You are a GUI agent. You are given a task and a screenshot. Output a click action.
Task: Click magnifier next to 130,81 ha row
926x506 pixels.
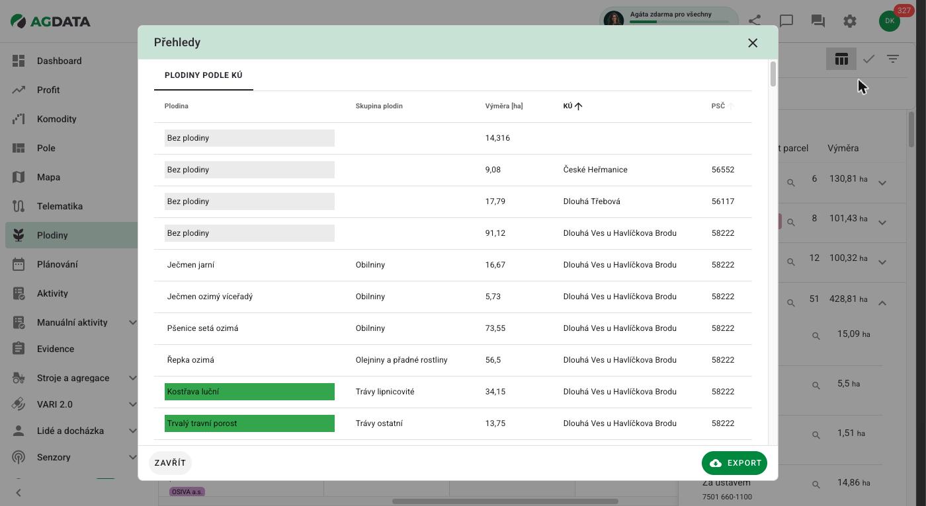(x=791, y=183)
